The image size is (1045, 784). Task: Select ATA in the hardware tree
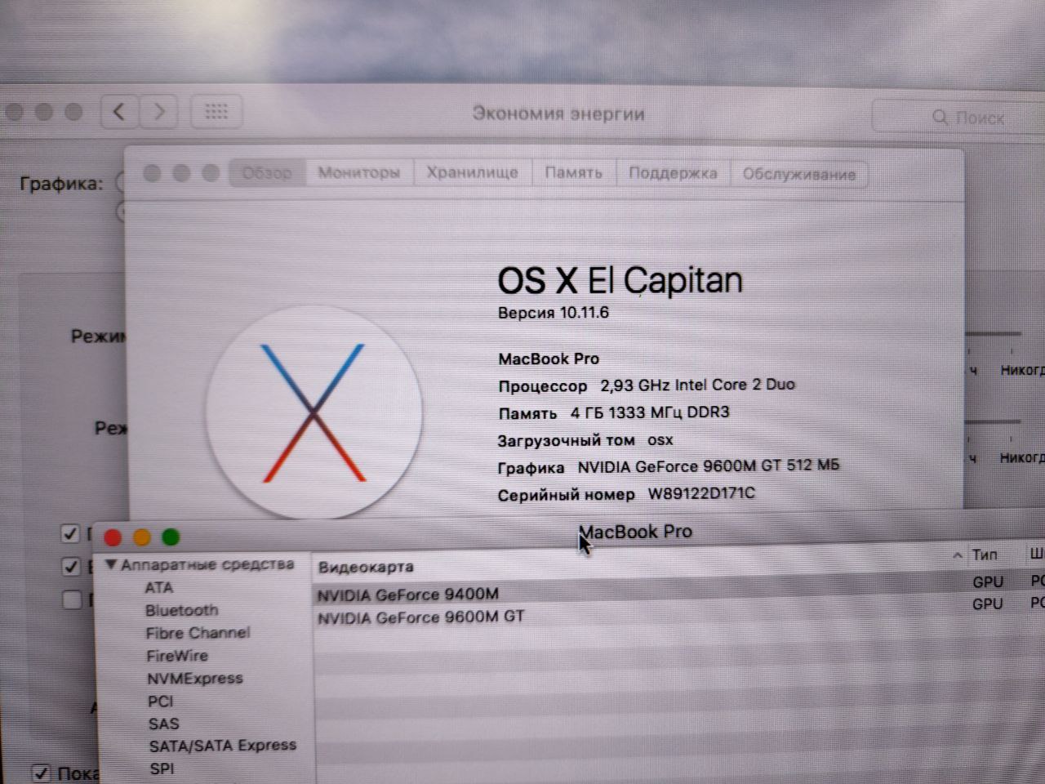(159, 587)
